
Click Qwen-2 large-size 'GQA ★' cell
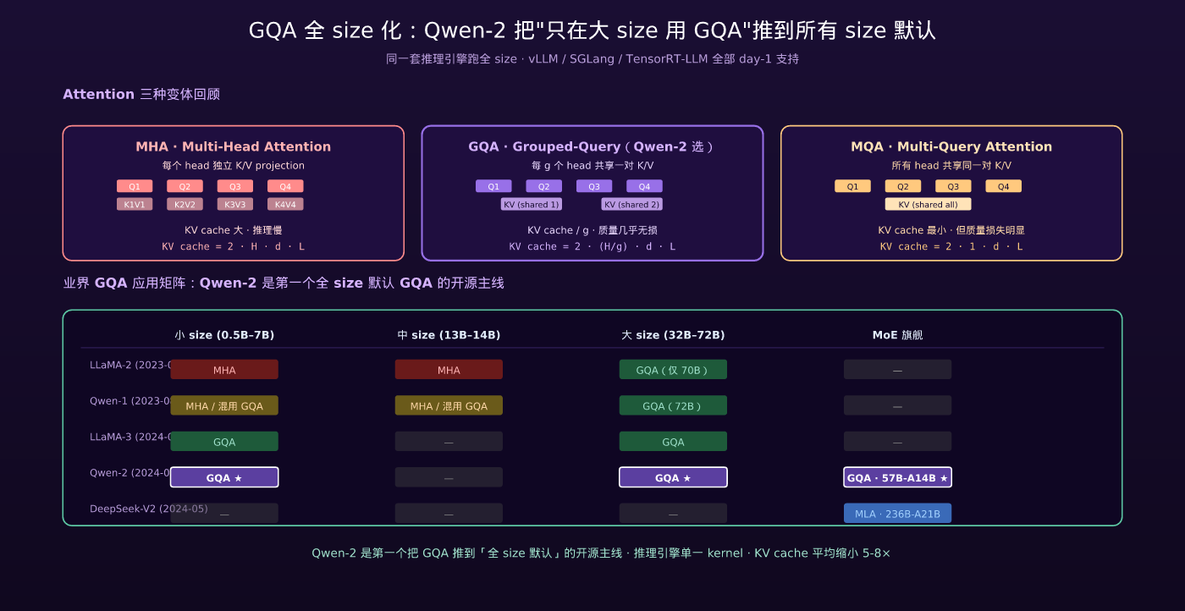tap(673, 477)
